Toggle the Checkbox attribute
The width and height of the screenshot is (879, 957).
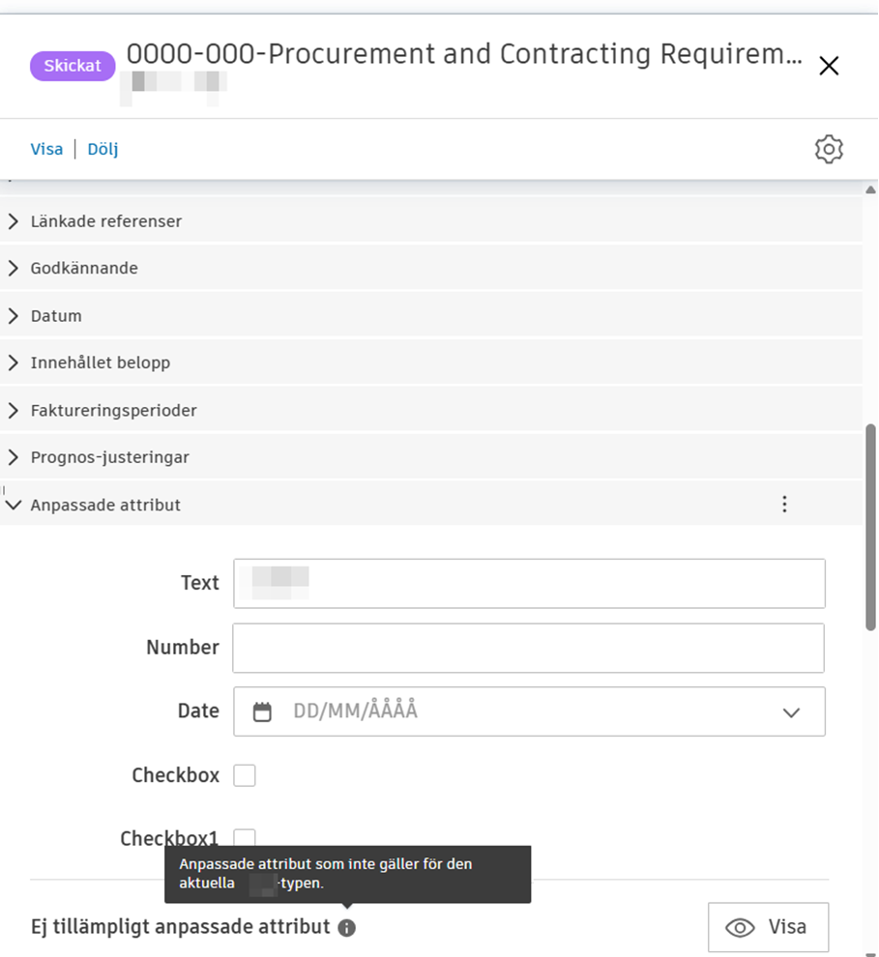click(x=245, y=775)
